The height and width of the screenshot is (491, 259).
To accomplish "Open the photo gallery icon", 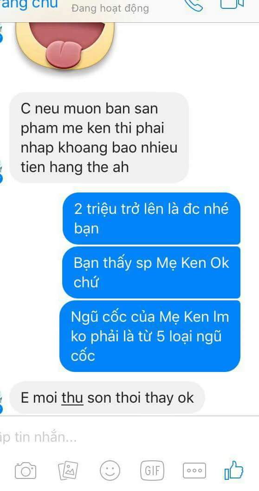I will tap(68, 471).
